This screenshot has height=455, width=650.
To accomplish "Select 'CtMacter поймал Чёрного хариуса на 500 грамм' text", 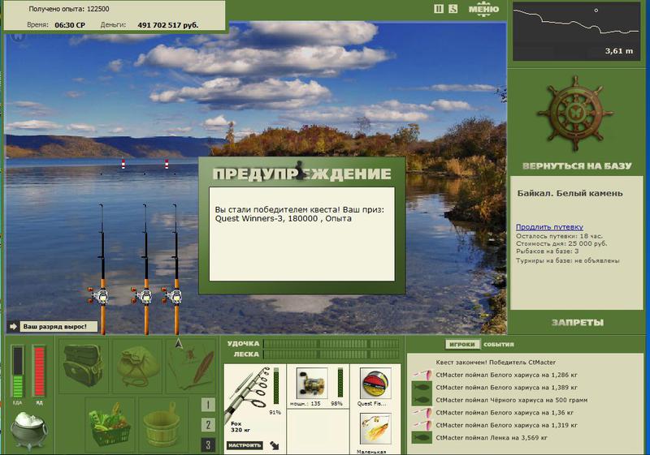I will pos(512,400).
